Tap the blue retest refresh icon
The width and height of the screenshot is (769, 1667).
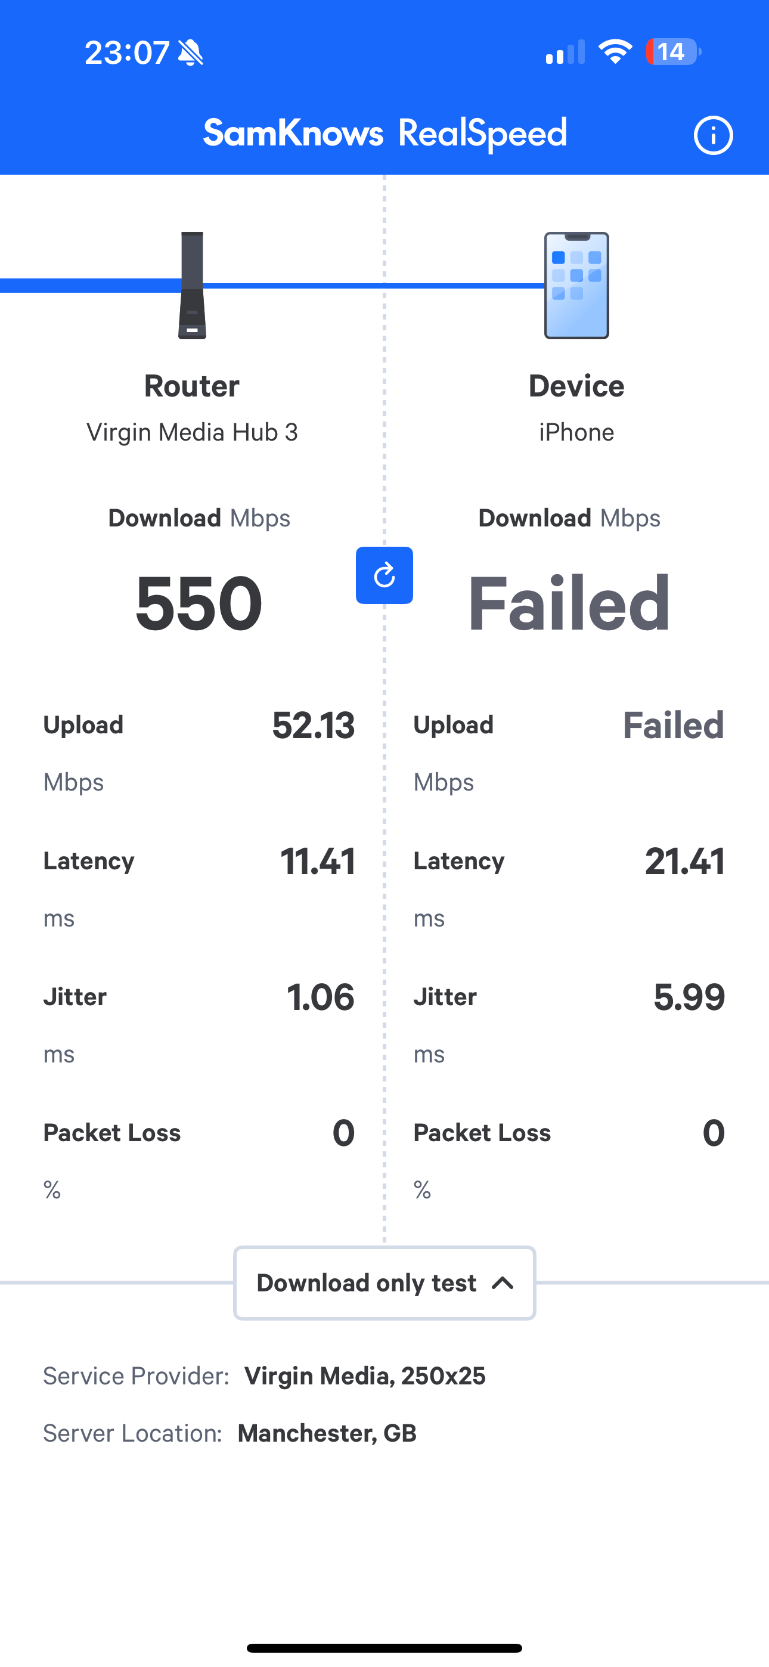pos(384,575)
